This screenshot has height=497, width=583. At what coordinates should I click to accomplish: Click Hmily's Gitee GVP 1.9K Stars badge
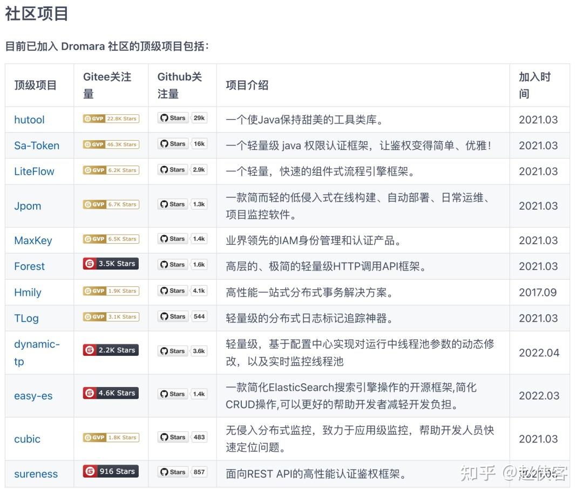(110, 290)
